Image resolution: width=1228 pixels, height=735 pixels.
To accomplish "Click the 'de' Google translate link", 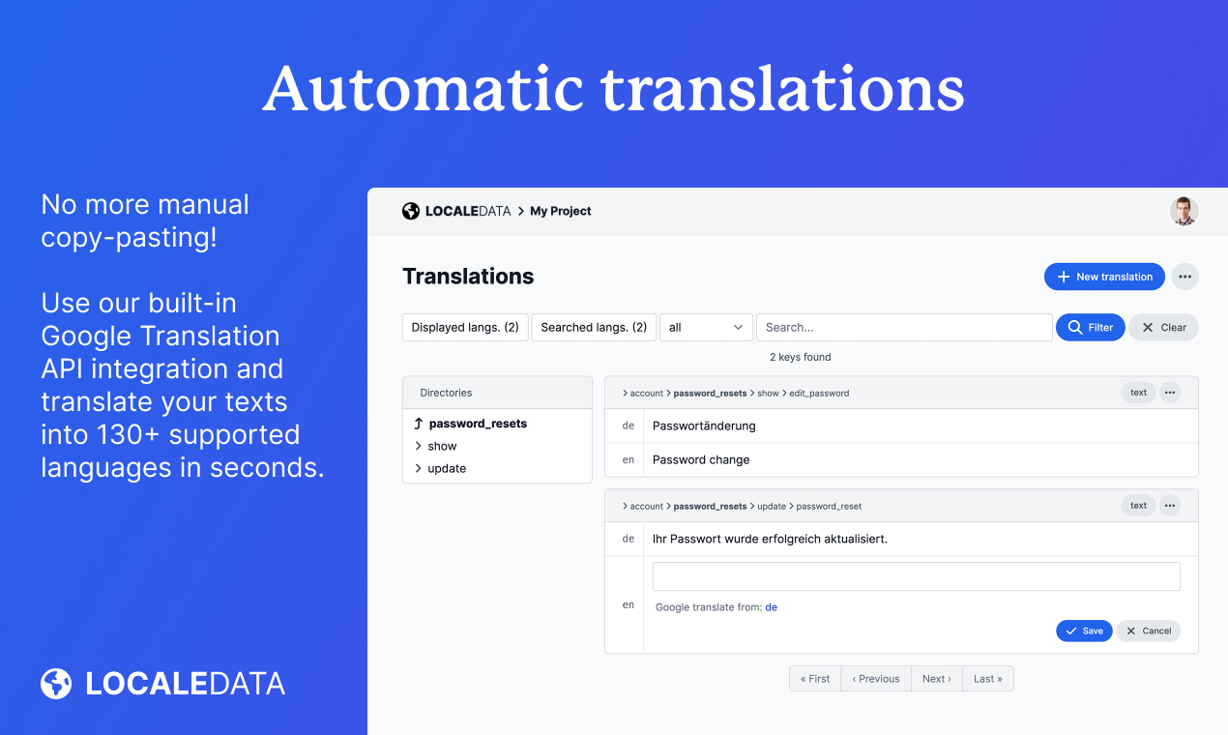I will 771,607.
